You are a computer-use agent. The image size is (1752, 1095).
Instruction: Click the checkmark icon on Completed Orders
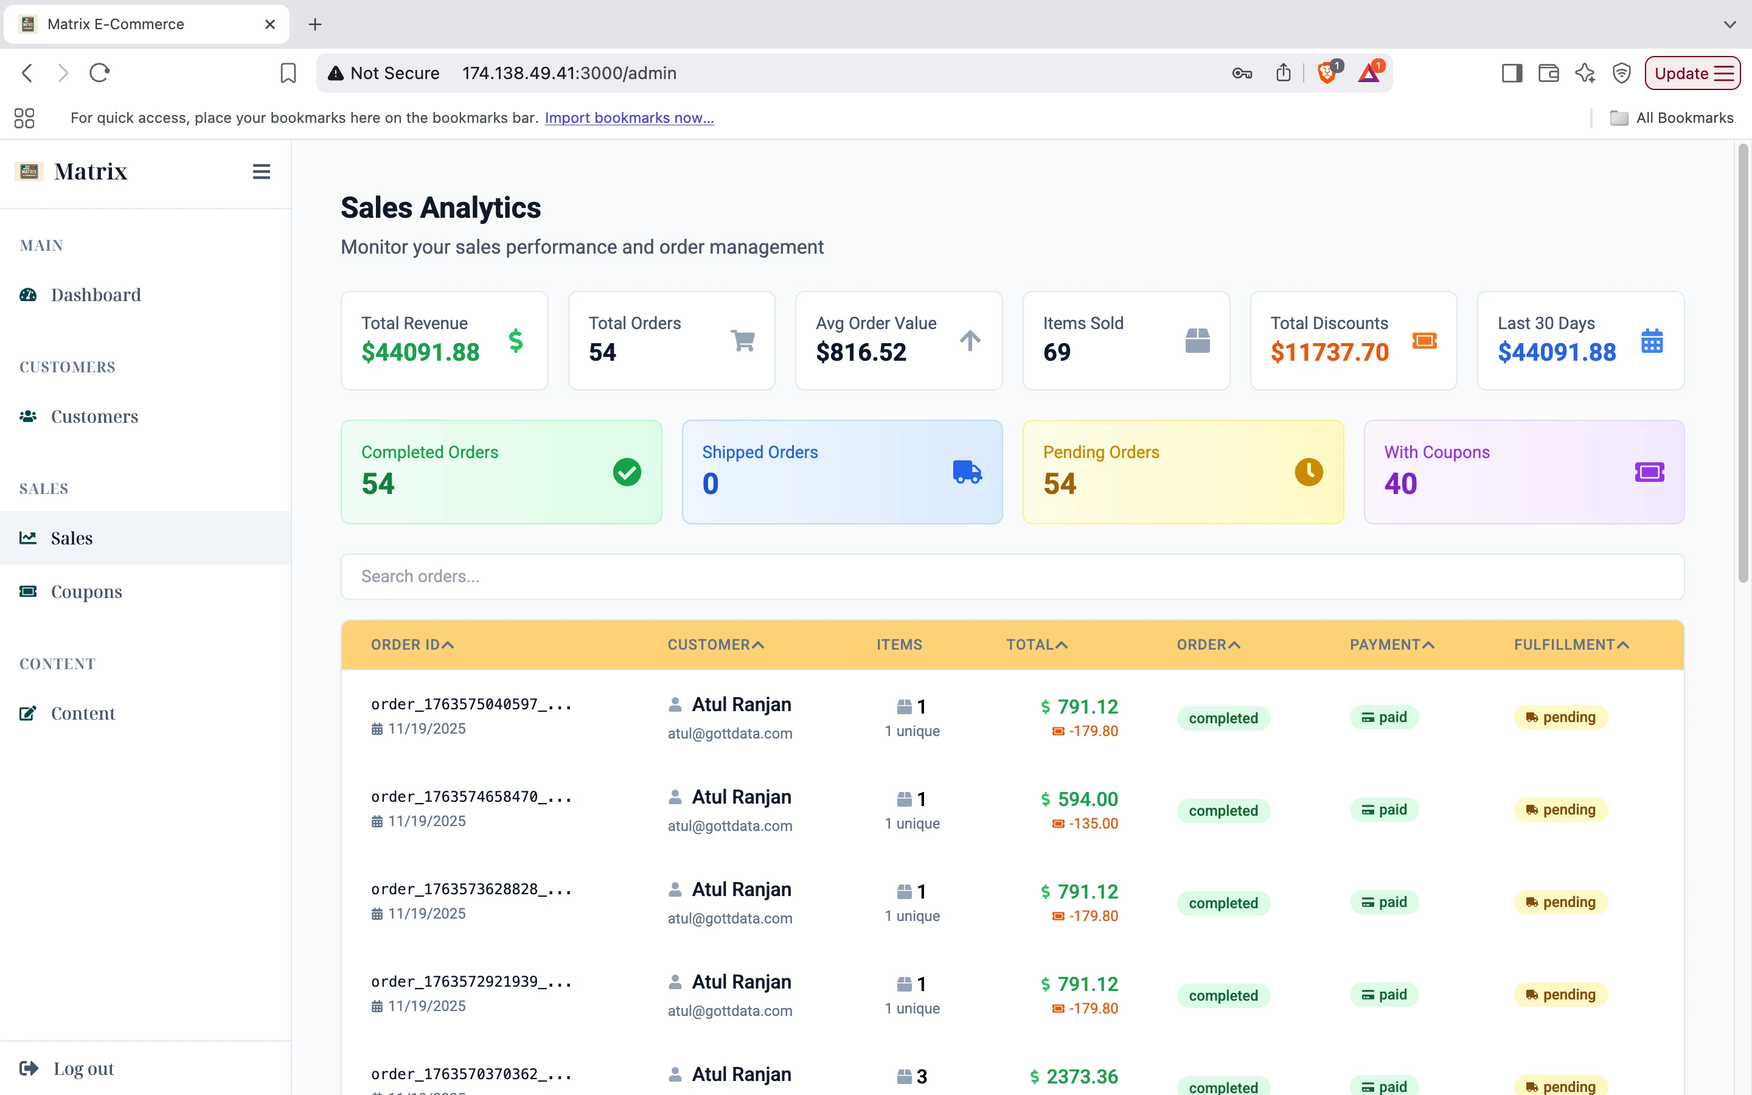pos(627,472)
